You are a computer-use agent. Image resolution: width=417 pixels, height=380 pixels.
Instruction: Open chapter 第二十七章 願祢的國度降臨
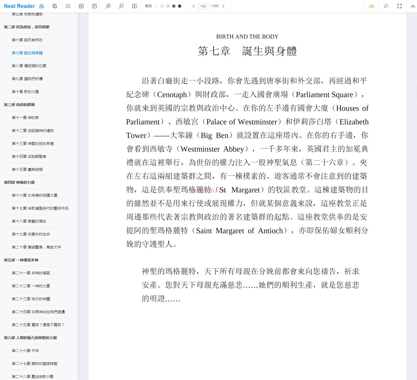[35, 364]
